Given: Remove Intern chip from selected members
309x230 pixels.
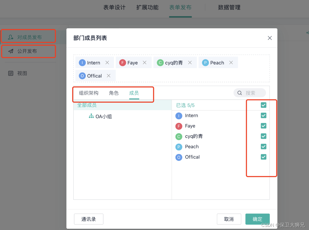Looking at the screenshot, I should (107, 63).
